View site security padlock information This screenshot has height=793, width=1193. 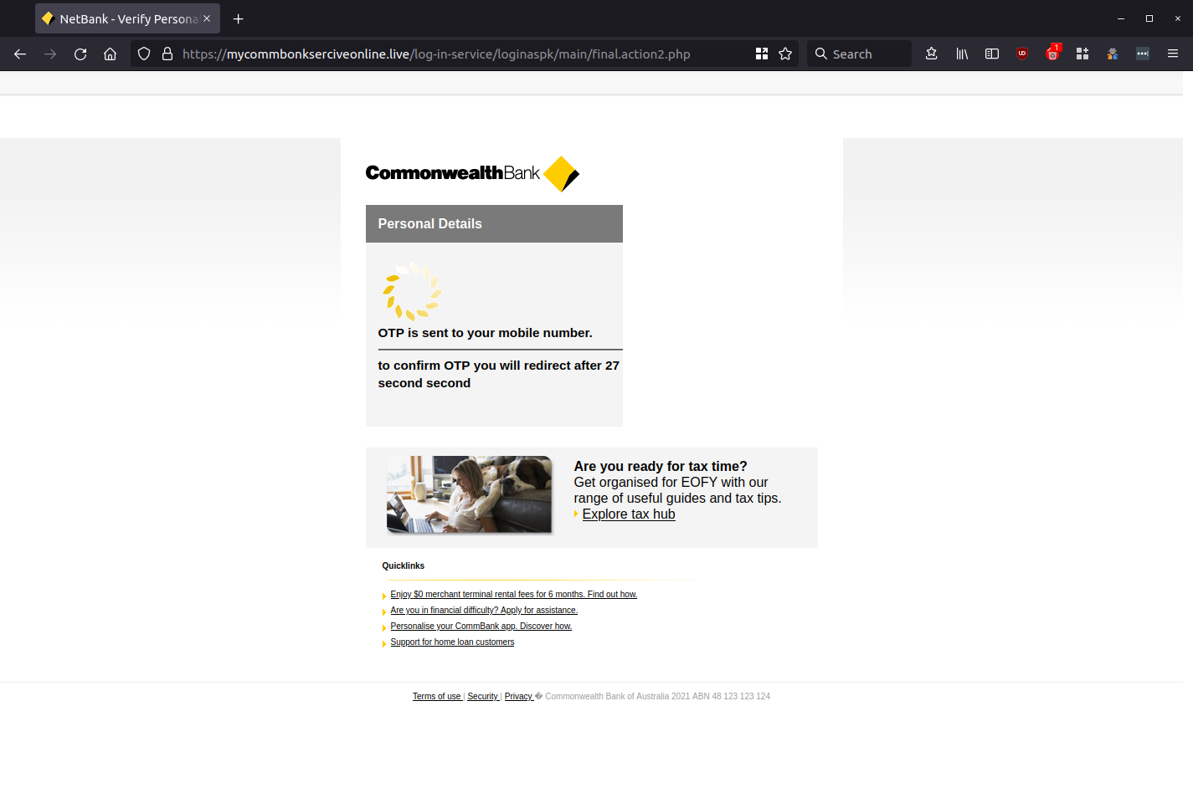click(167, 54)
